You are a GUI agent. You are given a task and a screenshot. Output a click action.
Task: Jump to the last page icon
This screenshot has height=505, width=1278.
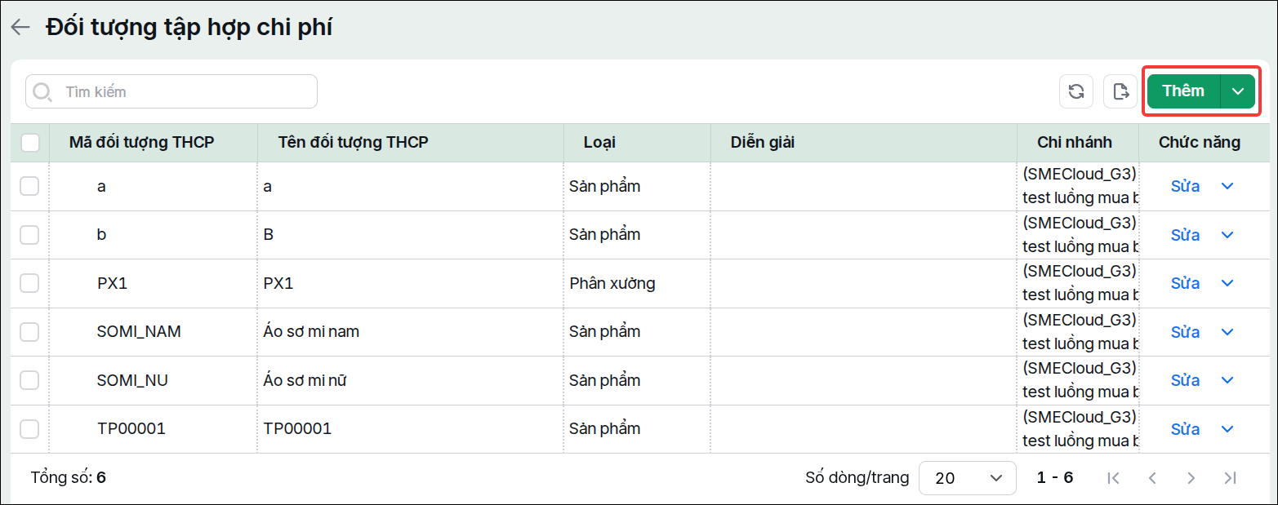[x=1231, y=478]
